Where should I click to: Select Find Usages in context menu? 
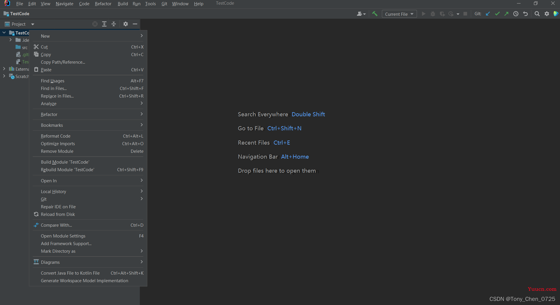(x=88, y=81)
